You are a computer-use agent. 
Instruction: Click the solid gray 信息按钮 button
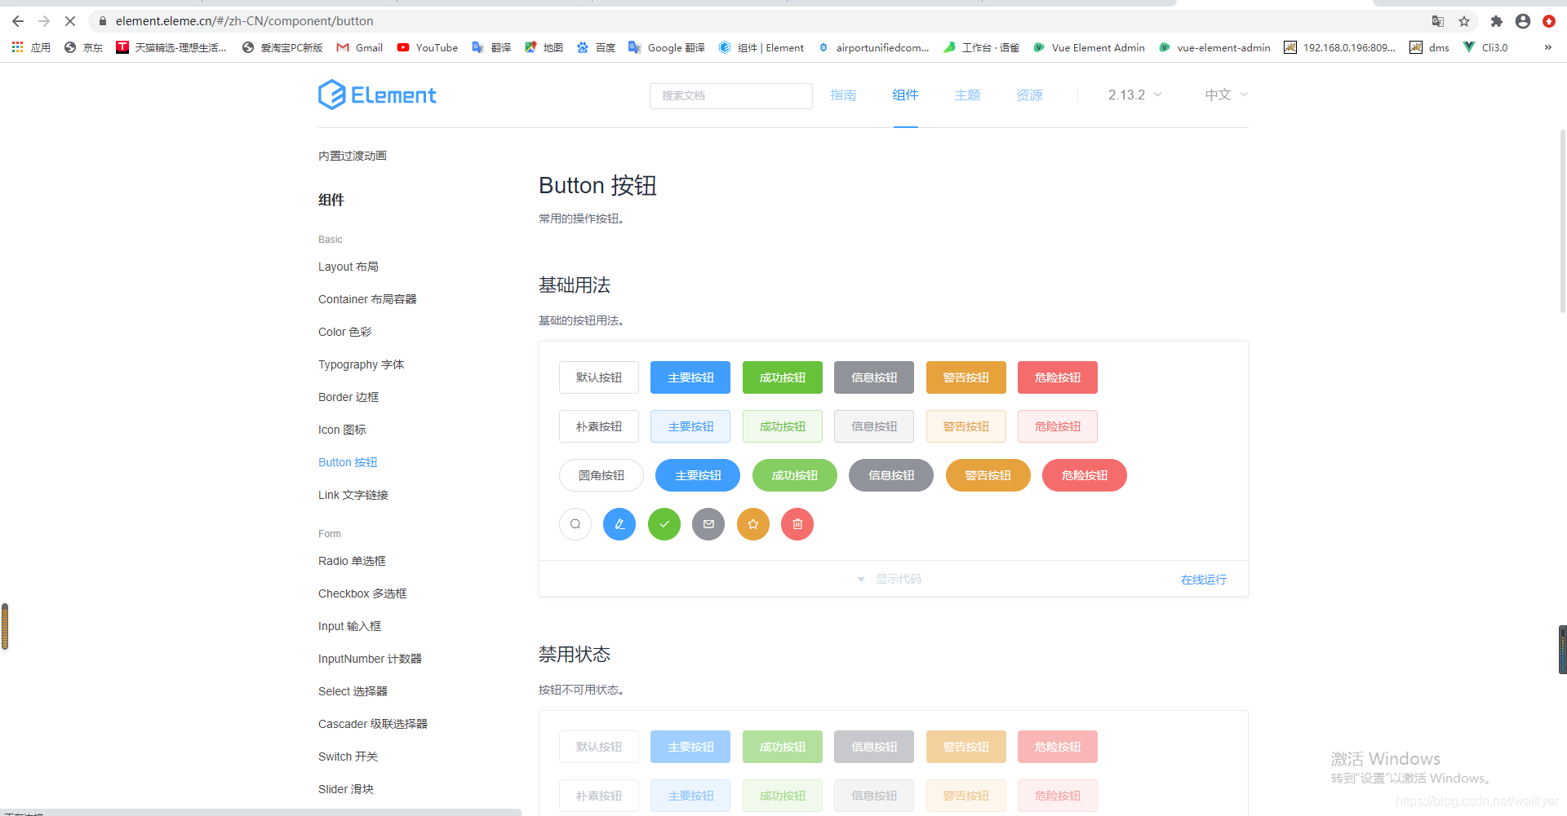pyautogui.click(x=874, y=377)
